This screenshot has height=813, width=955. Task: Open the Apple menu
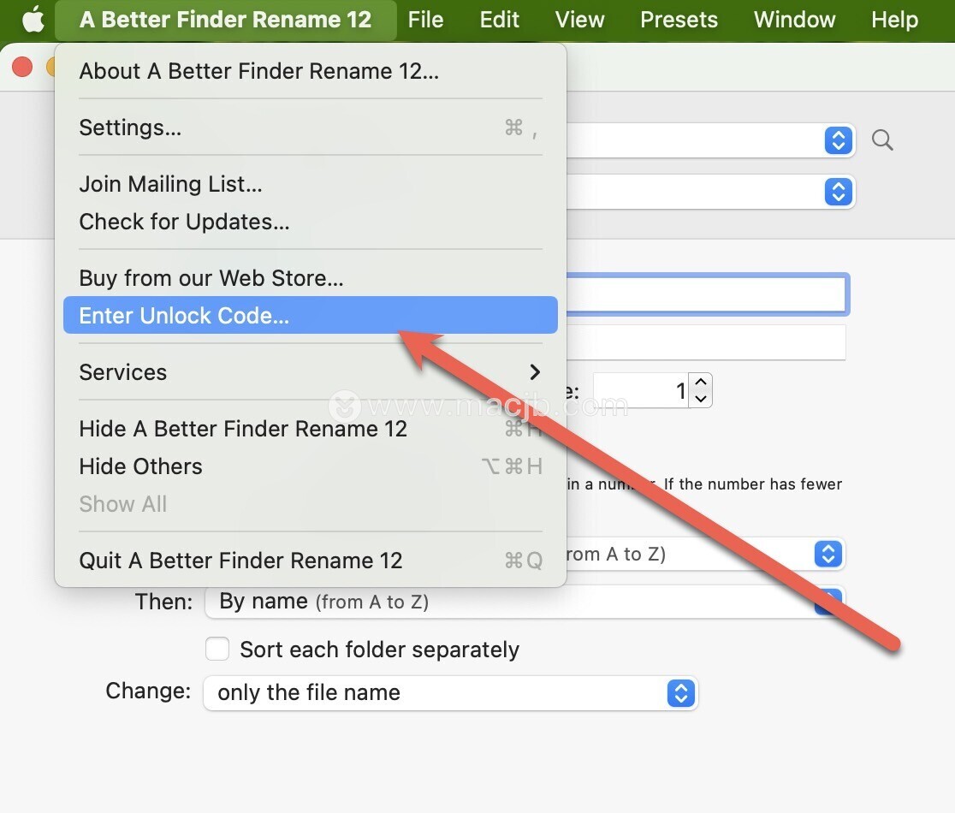33,20
